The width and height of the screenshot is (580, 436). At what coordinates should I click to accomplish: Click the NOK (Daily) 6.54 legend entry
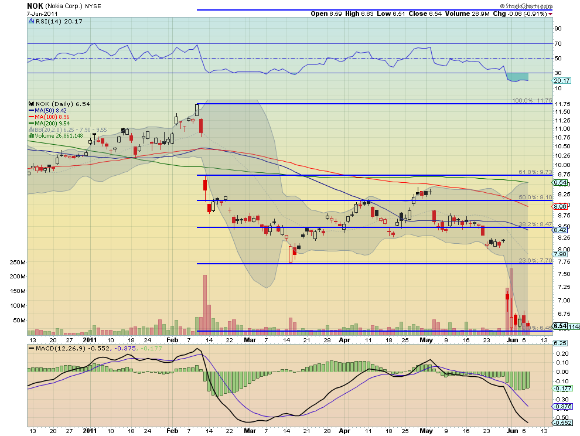point(63,104)
